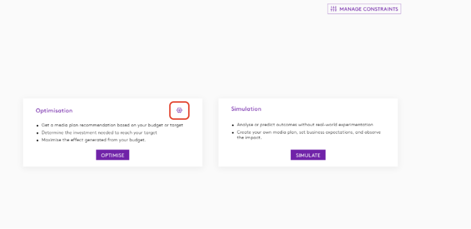This screenshot has height=229, width=471.
Task: Click the sliders icon beside Manage Constraints
Action: tap(334, 9)
